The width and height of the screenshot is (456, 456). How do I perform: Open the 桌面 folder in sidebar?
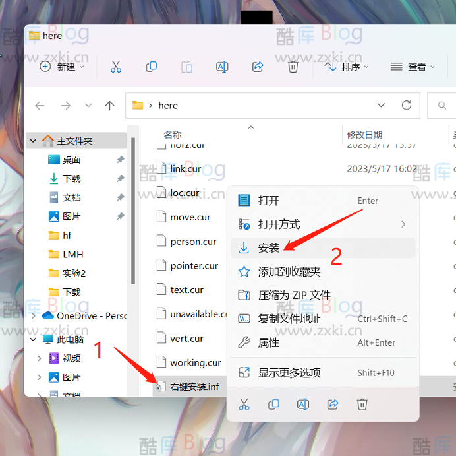coord(71,160)
